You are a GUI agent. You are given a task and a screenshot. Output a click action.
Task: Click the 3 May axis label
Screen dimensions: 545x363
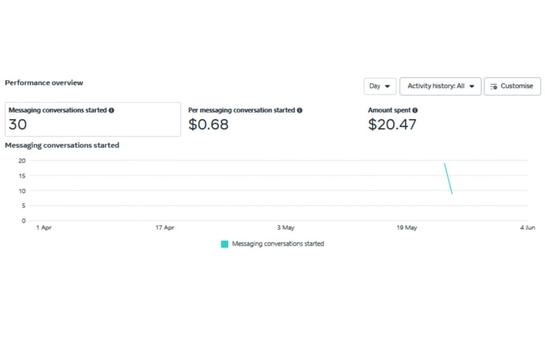(x=286, y=228)
